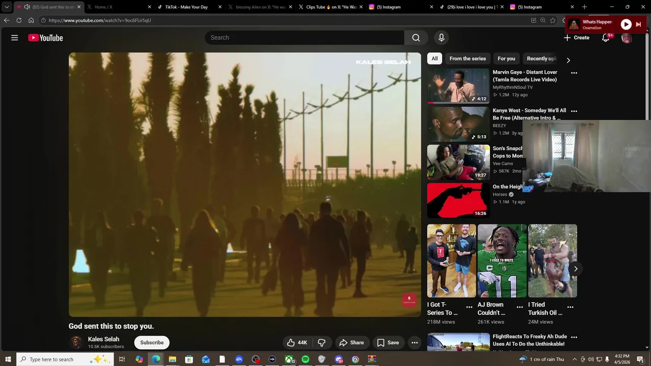This screenshot has width=651, height=366.
Task: Open the Kales Selah channel name link
Action: [x=103, y=339]
